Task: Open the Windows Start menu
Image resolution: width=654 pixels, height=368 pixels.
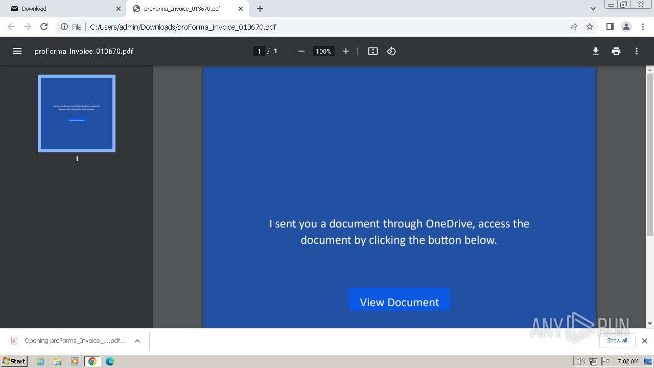Action: pyautogui.click(x=14, y=361)
